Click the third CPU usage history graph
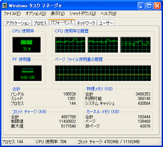163x147 pixels. click(x=136, y=45)
